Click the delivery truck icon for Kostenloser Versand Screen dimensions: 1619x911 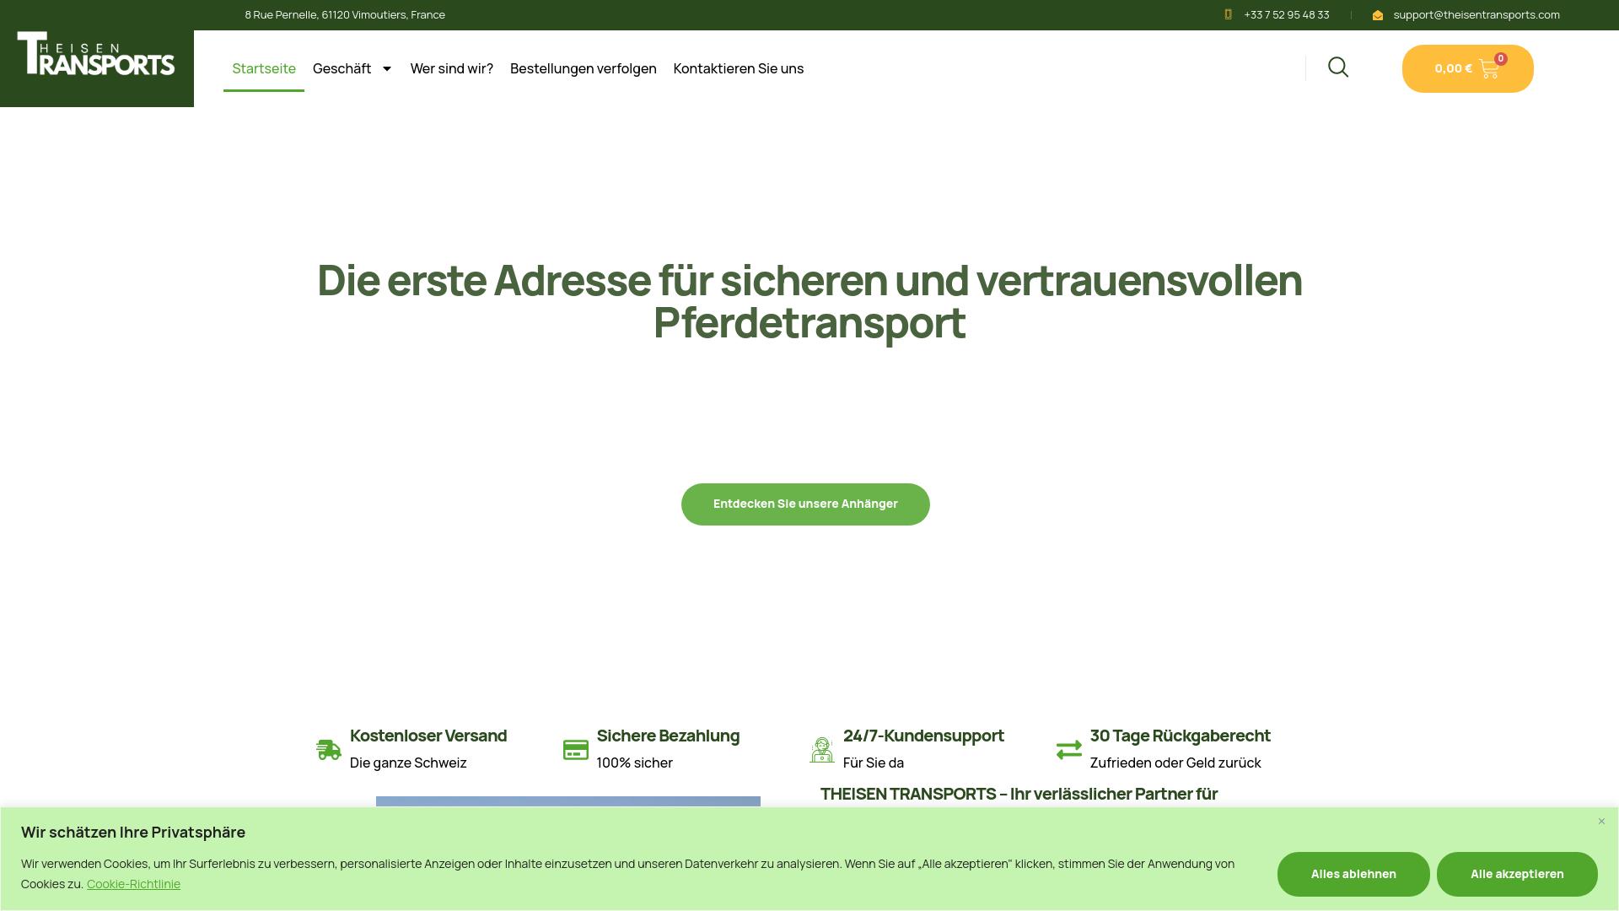click(x=328, y=749)
